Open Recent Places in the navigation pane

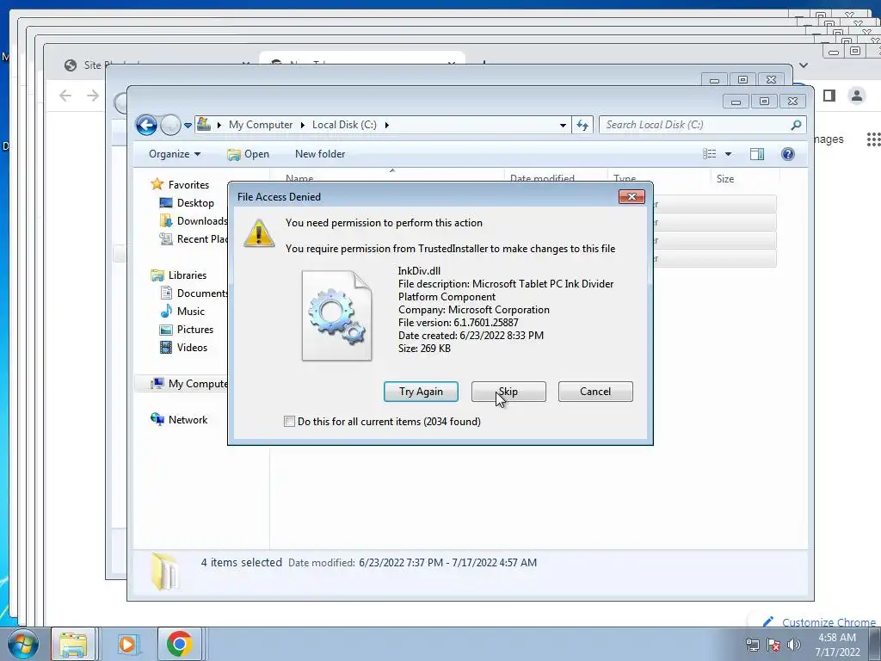point(194,239)
